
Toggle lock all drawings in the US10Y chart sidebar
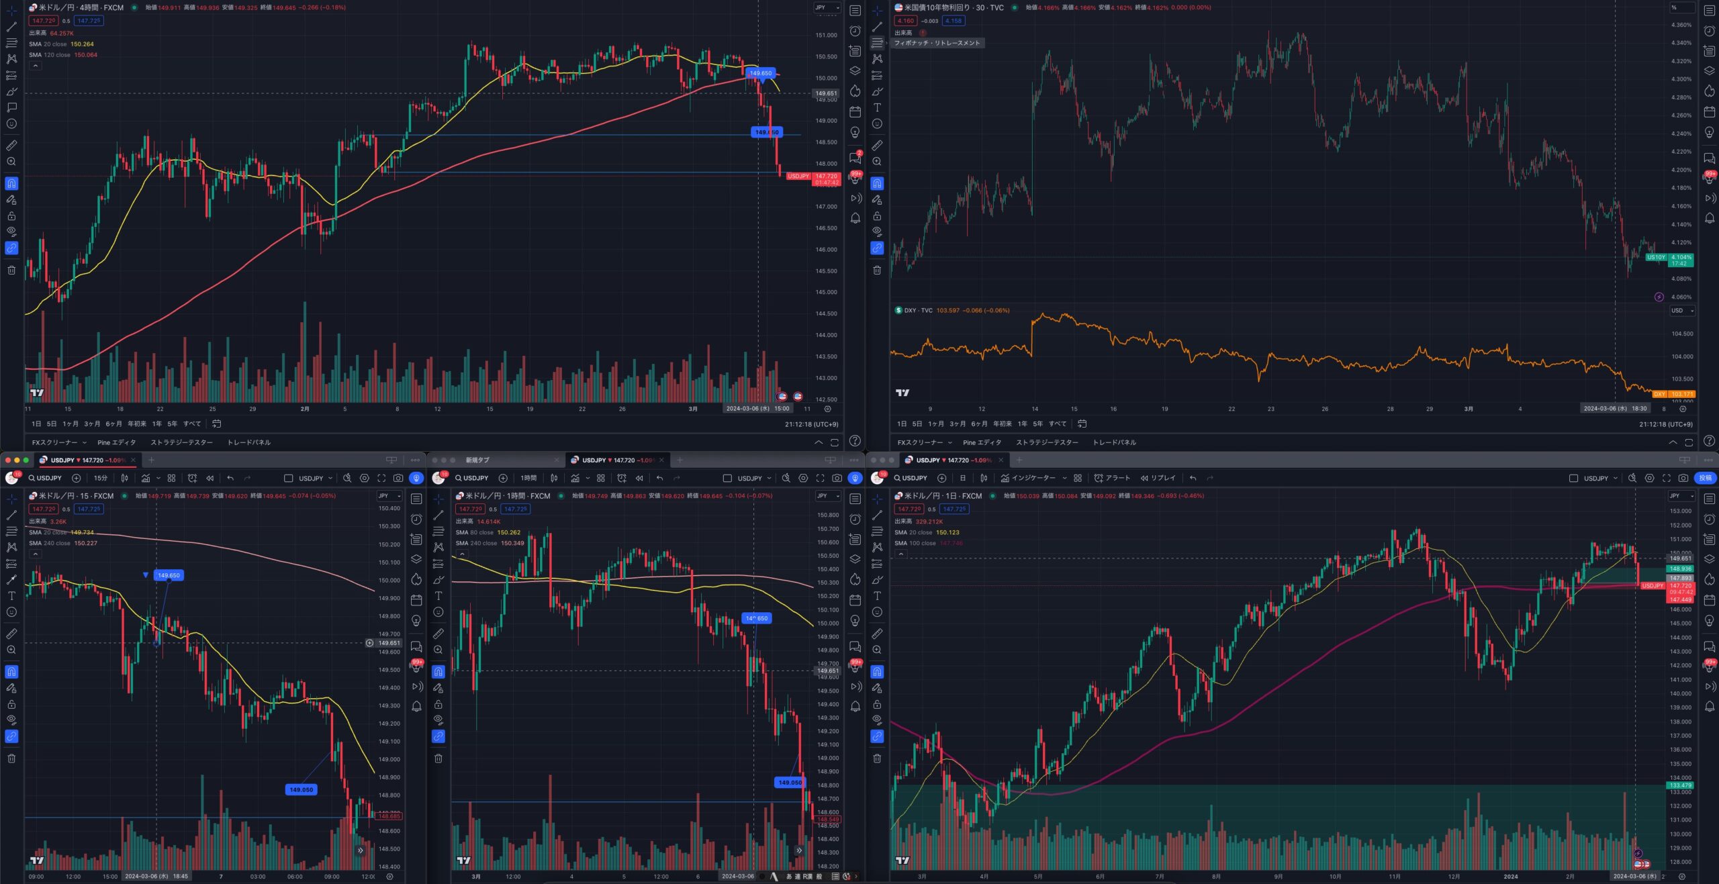(x=877, y=216)
